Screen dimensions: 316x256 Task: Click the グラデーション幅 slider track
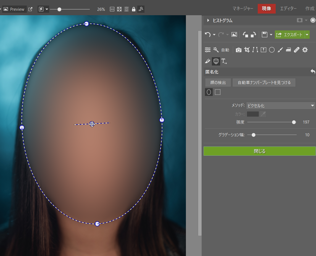[x=272, y=135]
